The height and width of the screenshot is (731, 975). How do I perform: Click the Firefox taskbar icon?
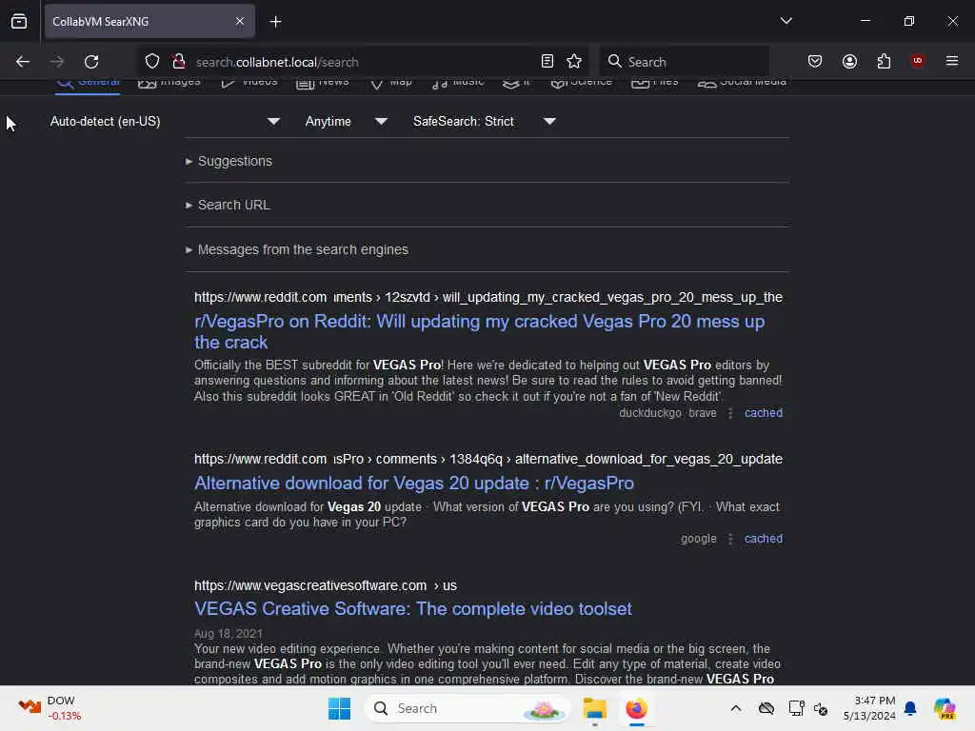point(636,708)
